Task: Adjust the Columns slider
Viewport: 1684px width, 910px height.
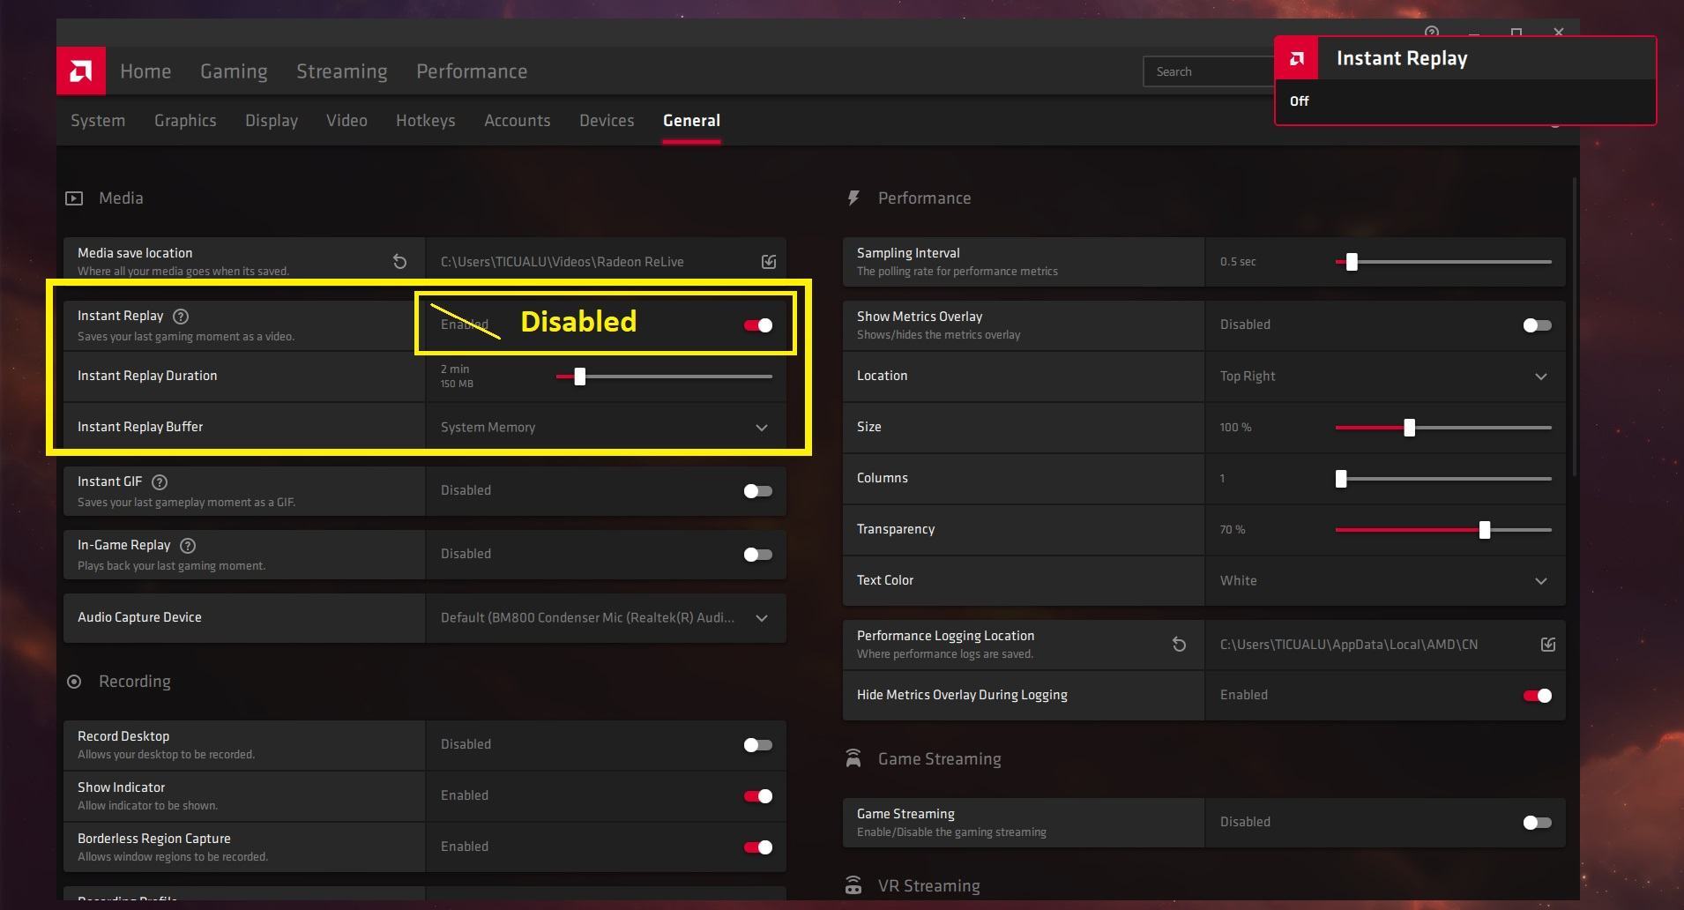Action: pos(1443,479)
